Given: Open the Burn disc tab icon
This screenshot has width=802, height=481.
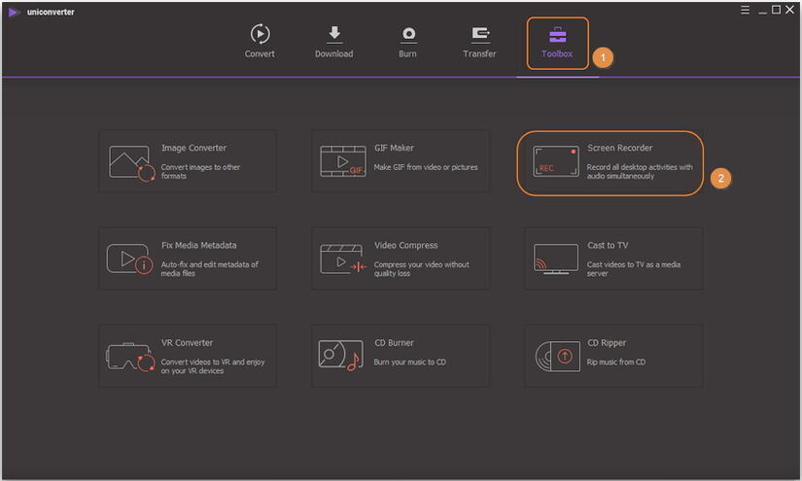Looking at the screenshot, I should (x=408, y=34).
